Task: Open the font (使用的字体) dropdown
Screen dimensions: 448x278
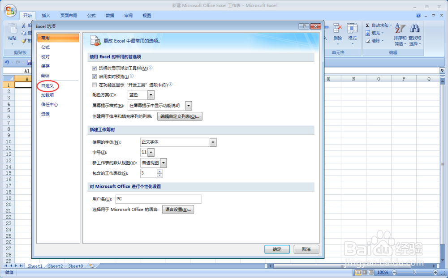Action: (213, 142)
